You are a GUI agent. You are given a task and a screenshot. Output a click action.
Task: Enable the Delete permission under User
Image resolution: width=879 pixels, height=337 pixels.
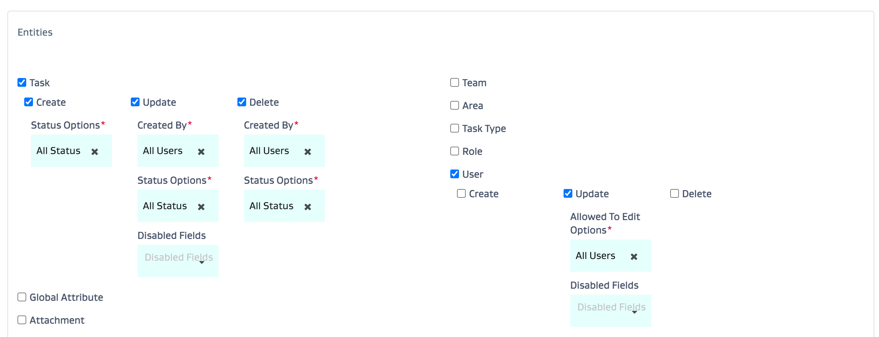674,194
